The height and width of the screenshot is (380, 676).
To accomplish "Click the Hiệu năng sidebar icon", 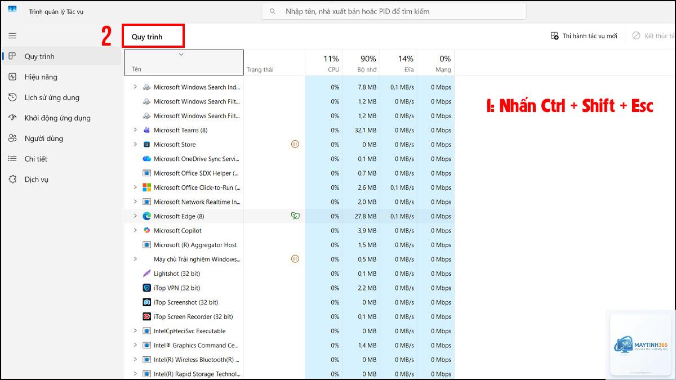I will [x=12, y=77].
